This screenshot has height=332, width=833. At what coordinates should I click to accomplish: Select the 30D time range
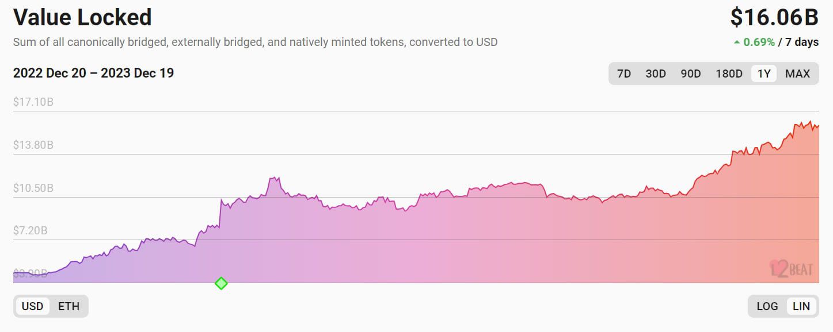656,74
